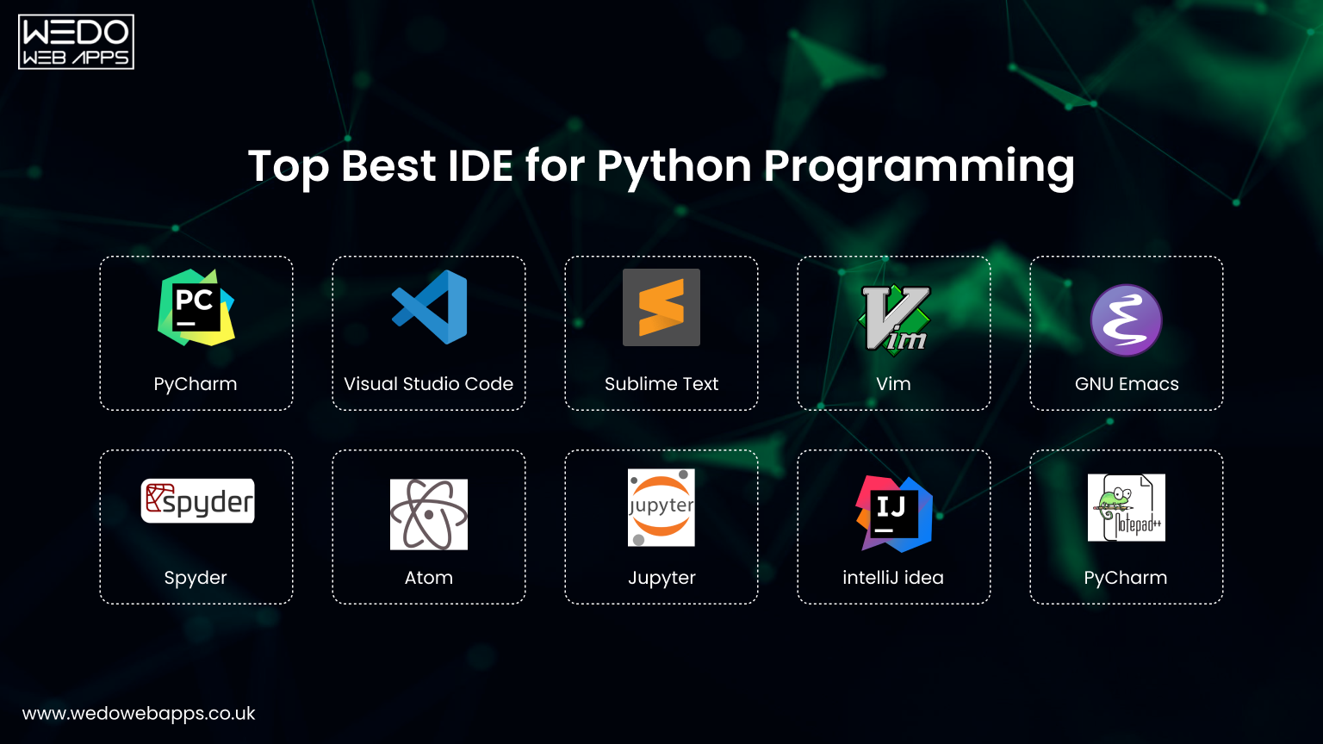
Task: Select the Sublime Text orange S icon
Action: point(661,307)
